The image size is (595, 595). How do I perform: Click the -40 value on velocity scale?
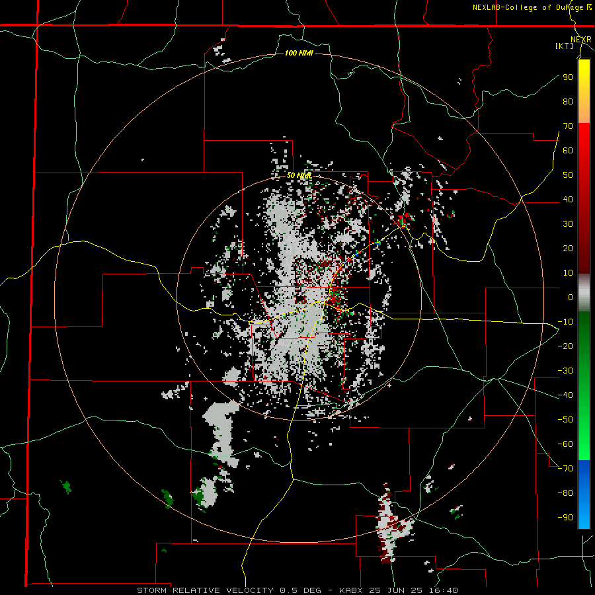coord(565,395)
